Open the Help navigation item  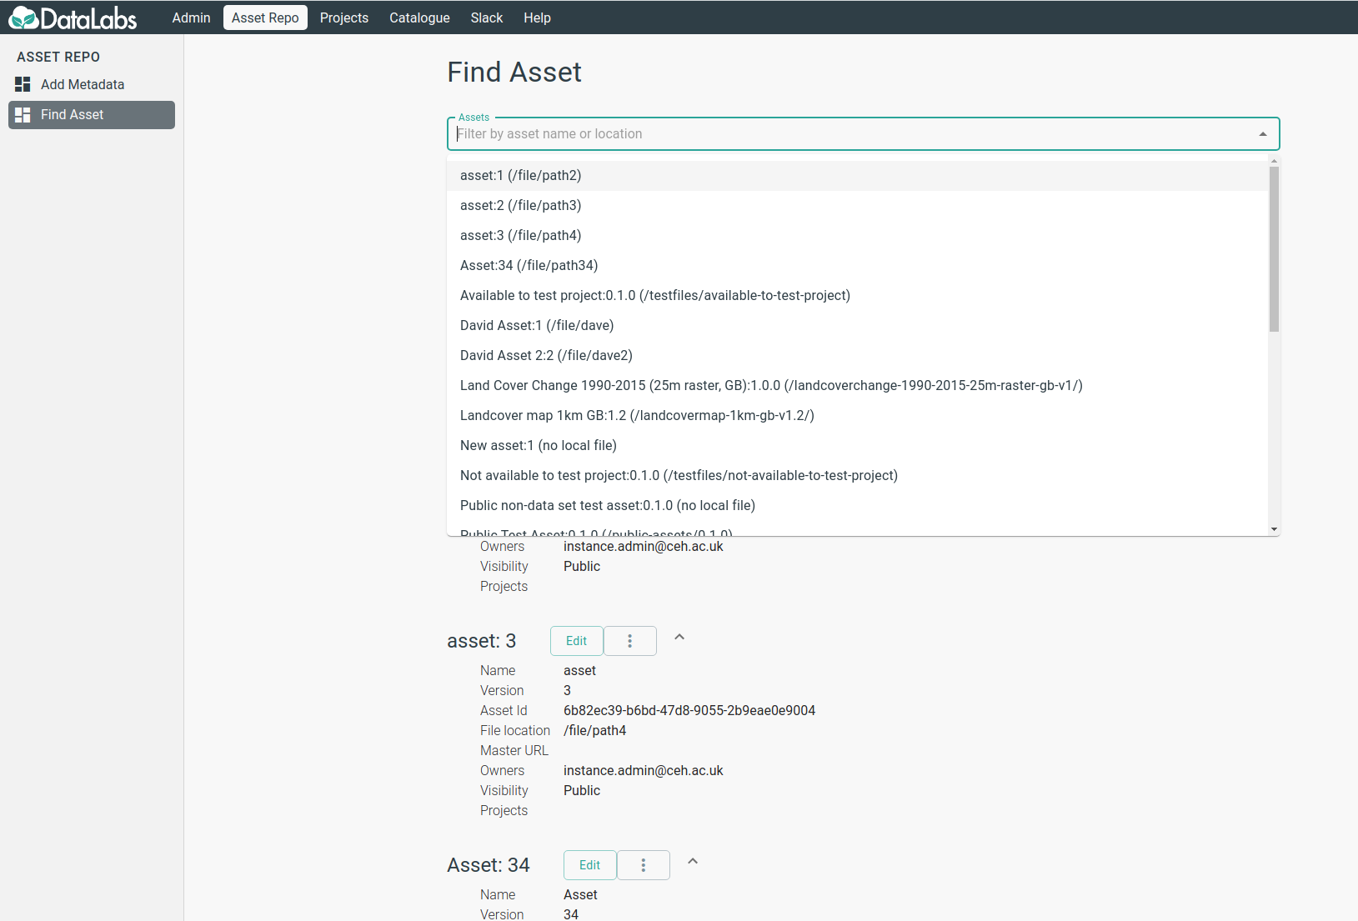point(537,18)
